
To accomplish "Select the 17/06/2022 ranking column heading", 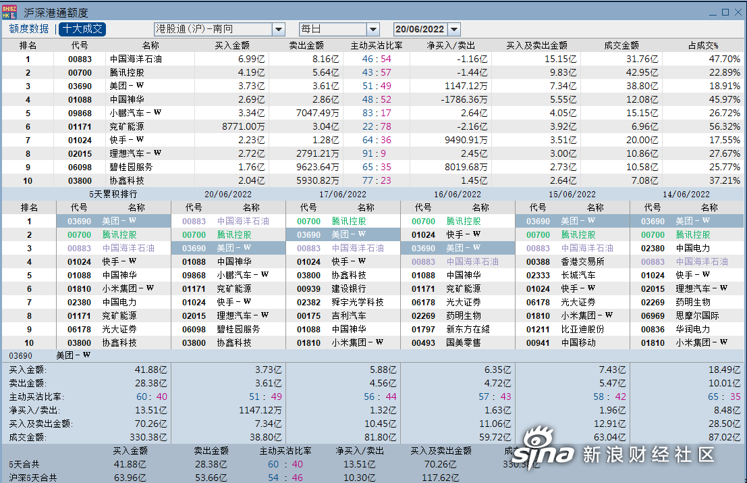I will (x=343, y=194).
